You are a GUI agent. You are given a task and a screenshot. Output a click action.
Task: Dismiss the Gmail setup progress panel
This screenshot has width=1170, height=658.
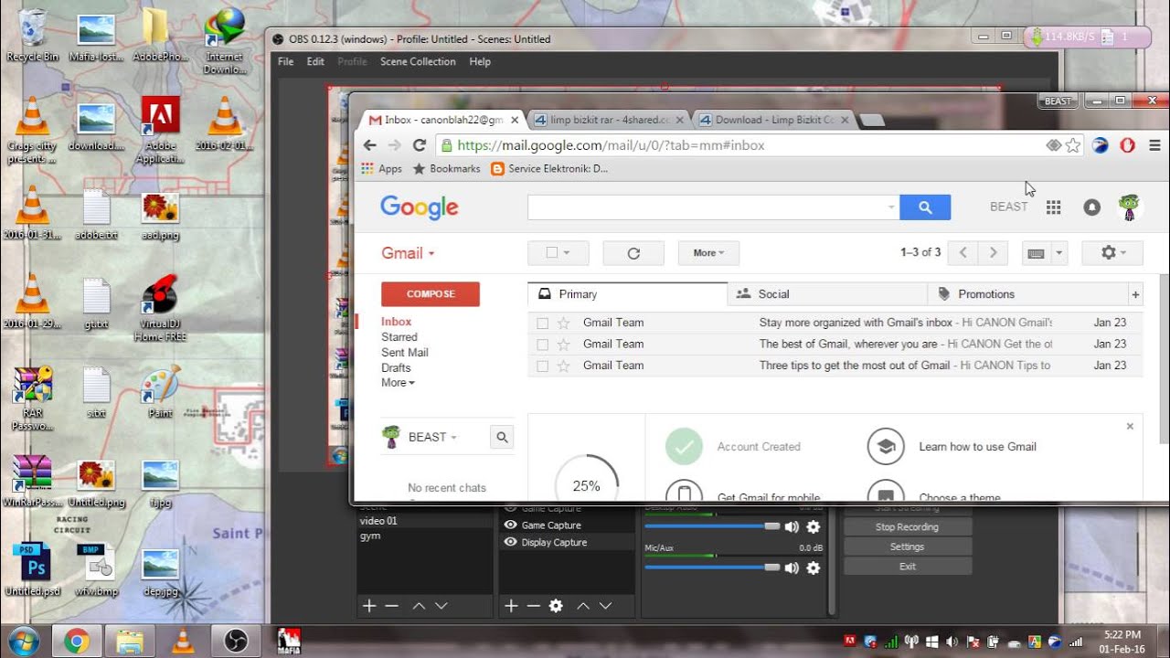(1130, 427)
